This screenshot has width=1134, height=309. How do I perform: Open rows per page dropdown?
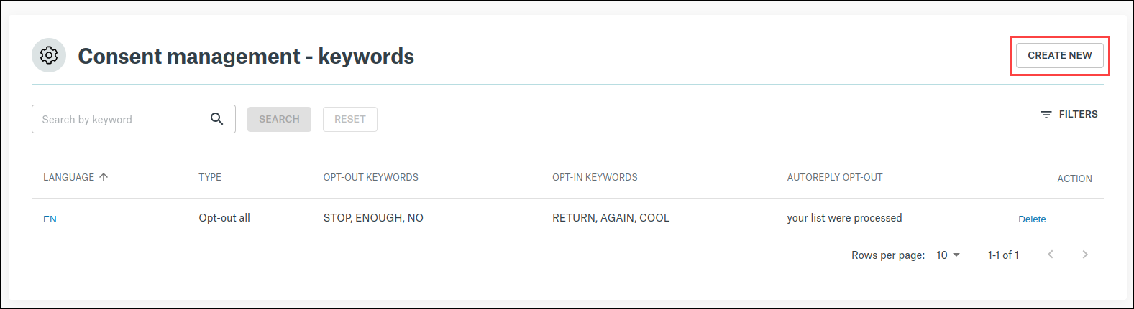tap(948, 255)
